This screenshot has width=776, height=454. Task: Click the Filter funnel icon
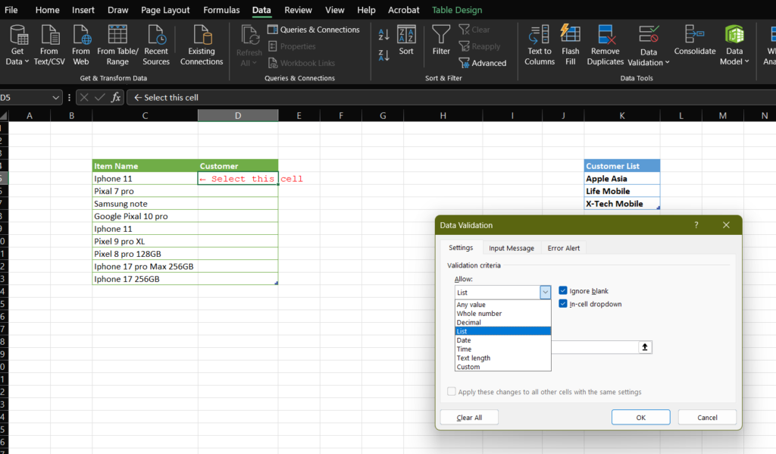(x=441, y=35)
